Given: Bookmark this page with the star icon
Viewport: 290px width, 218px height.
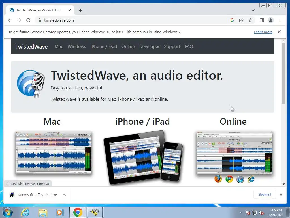Looking at the screenshot, I should (x=250, y=20).
